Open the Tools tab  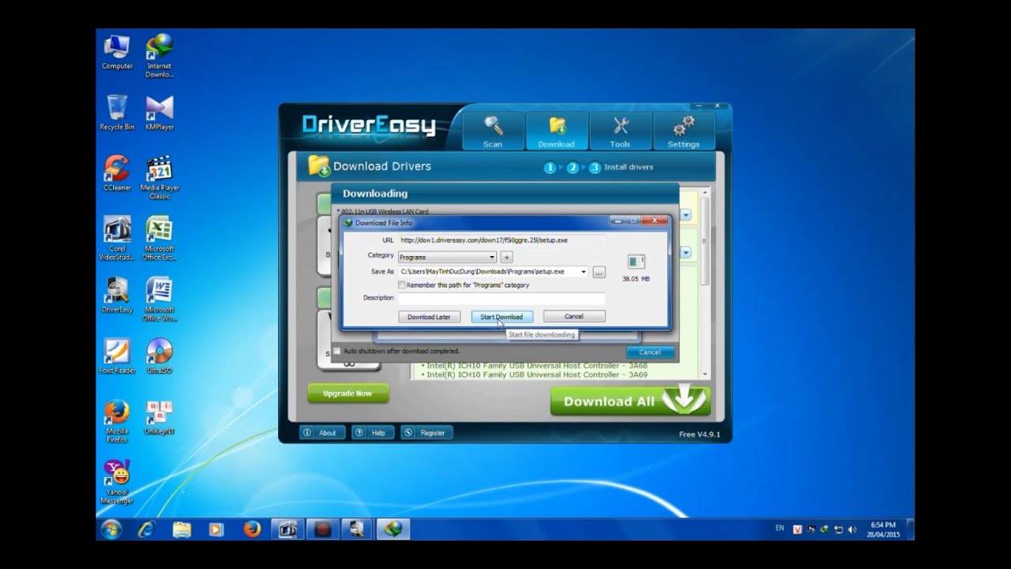[620, 131]
